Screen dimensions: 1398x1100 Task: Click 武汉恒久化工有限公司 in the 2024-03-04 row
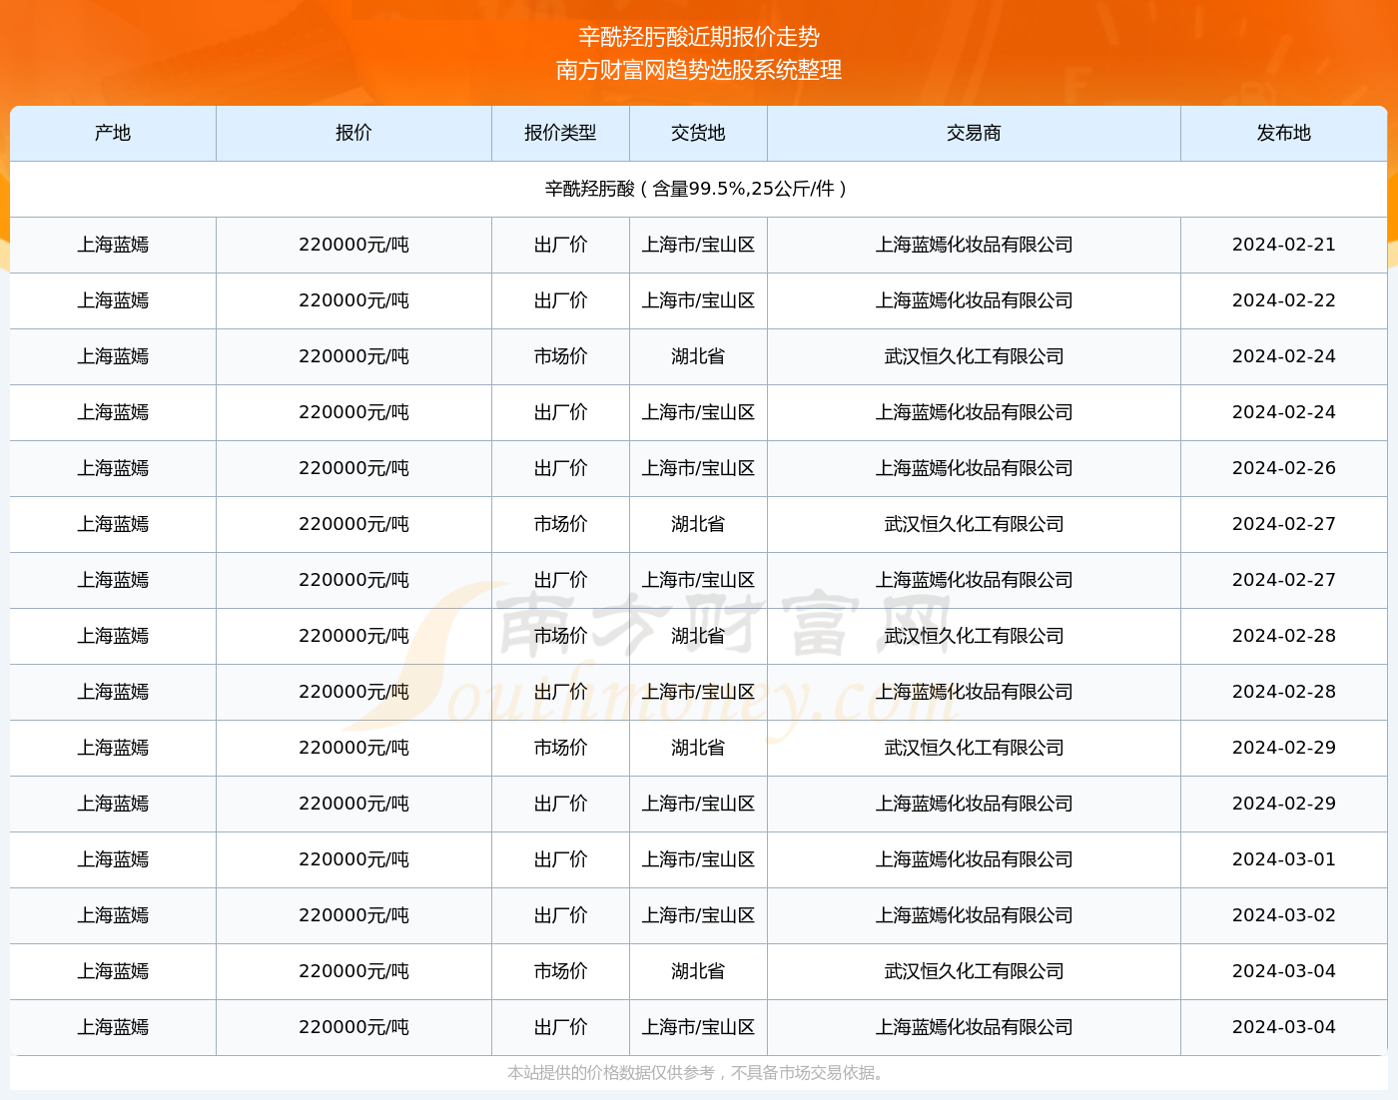[x=974, y=971]
